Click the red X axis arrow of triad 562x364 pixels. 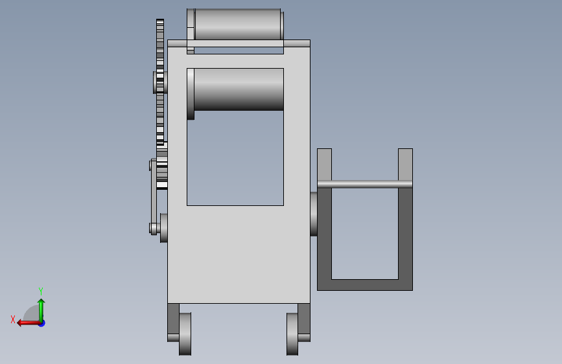29,323
